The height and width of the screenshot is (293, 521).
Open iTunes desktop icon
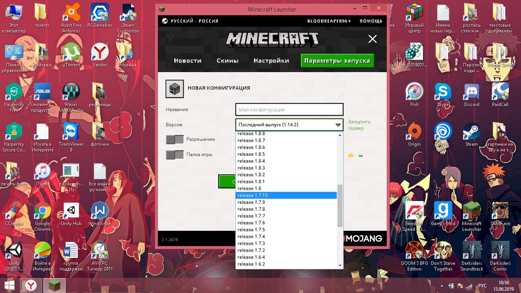click(42, 174)
